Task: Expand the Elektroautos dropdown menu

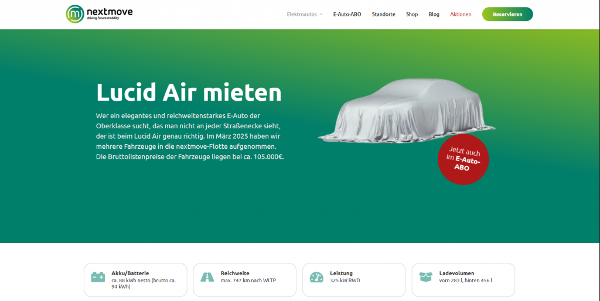Action: [305, 14]
